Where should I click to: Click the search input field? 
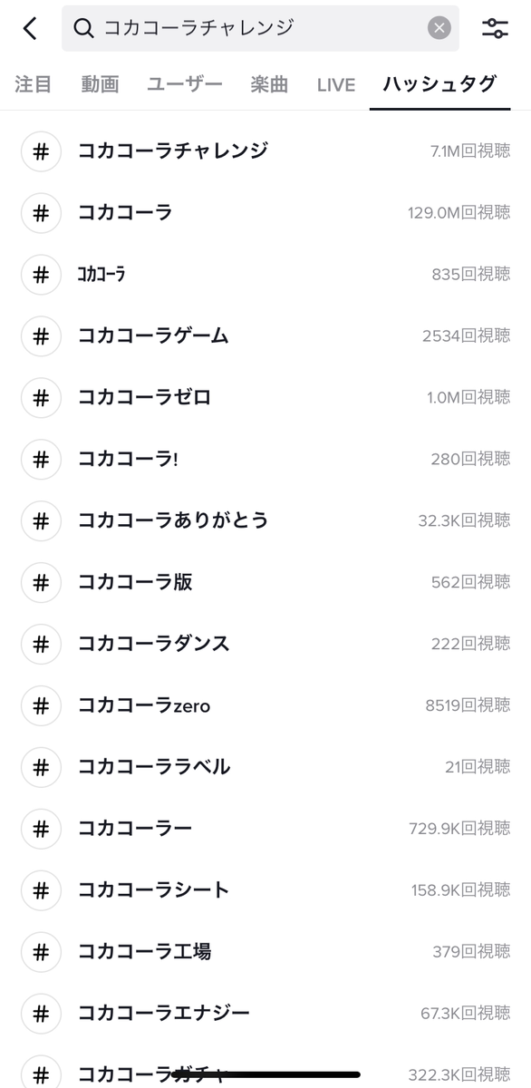tap(260, 28)
